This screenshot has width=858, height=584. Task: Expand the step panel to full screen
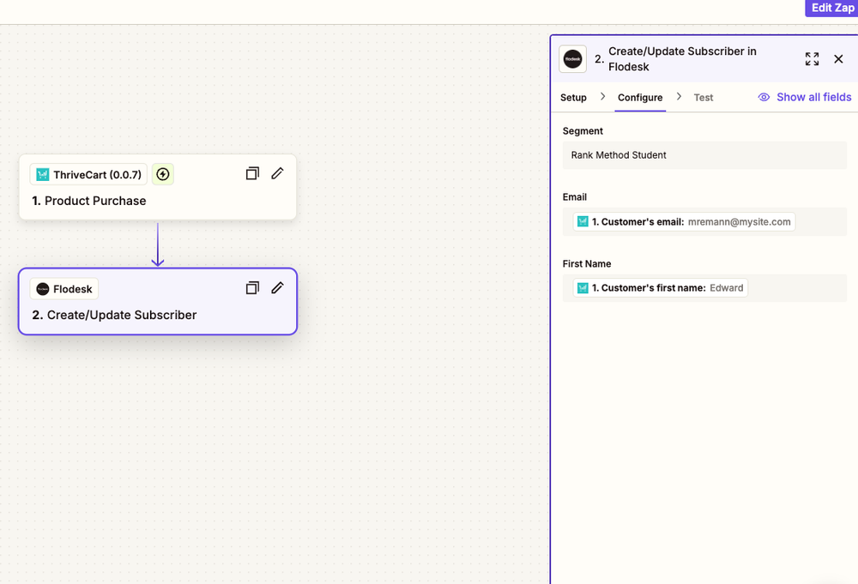[812, 59]
